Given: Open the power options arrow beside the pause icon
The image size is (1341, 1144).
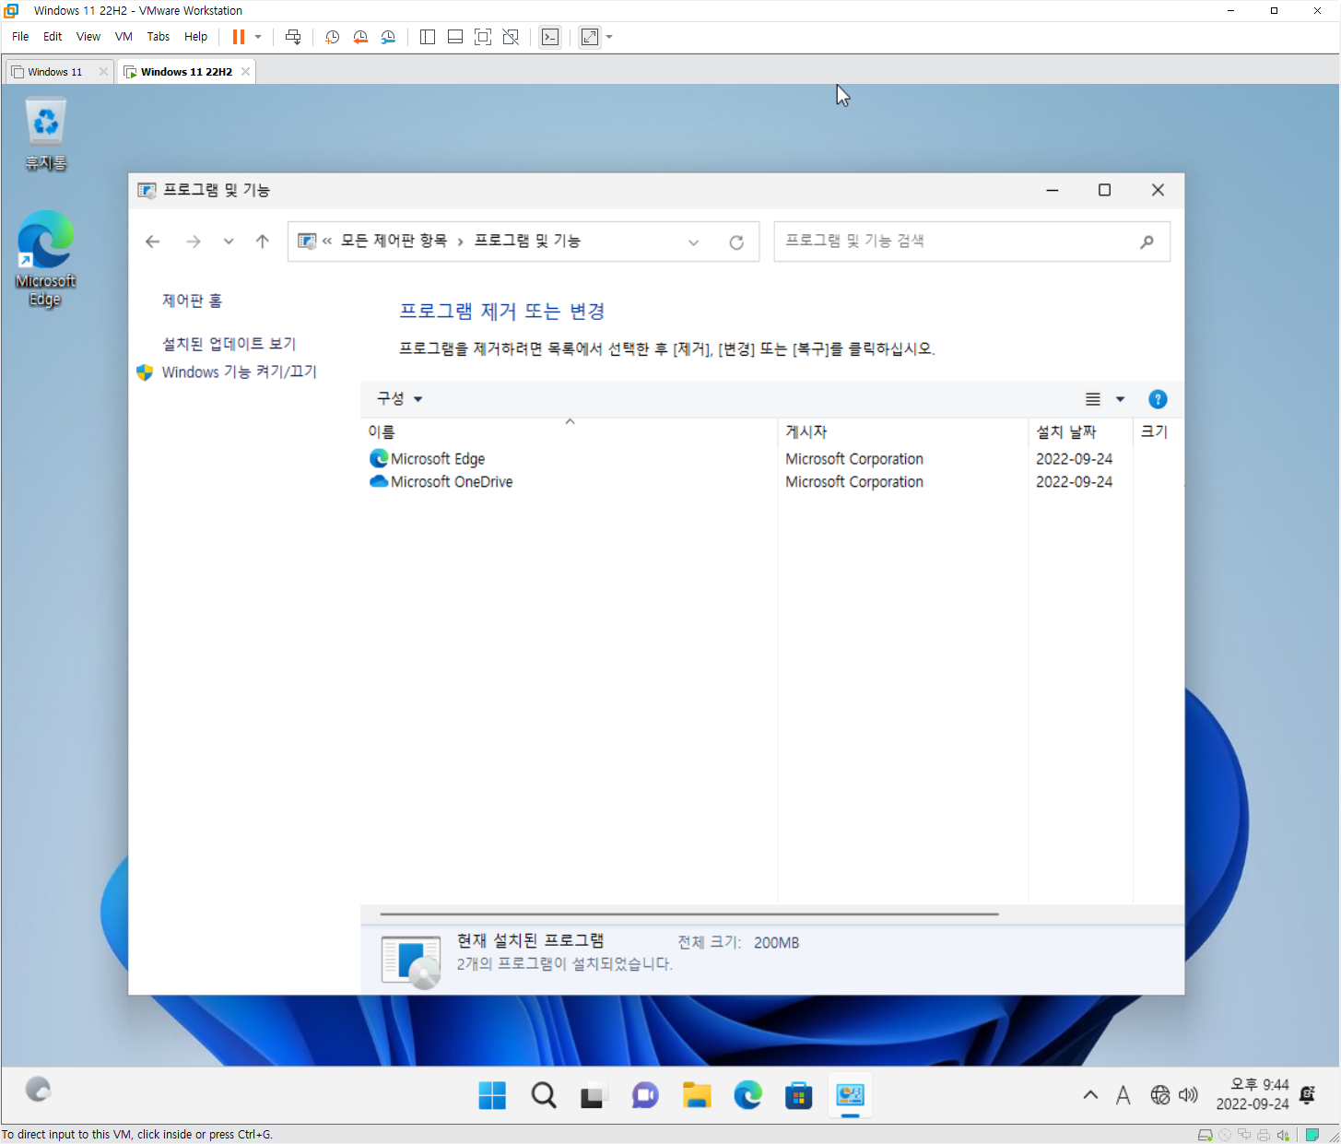Looking at the screenshot, I should pyautogui.click(x=258, y=37).
